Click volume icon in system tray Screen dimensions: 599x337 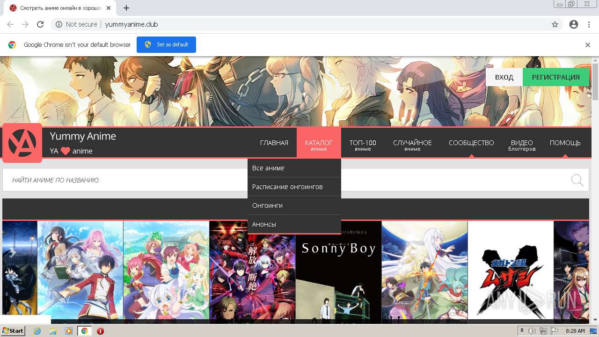click(533, 331)
